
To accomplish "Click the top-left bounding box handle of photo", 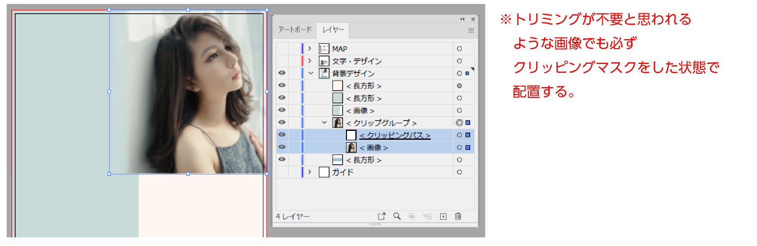I will (x=109, y=9).
